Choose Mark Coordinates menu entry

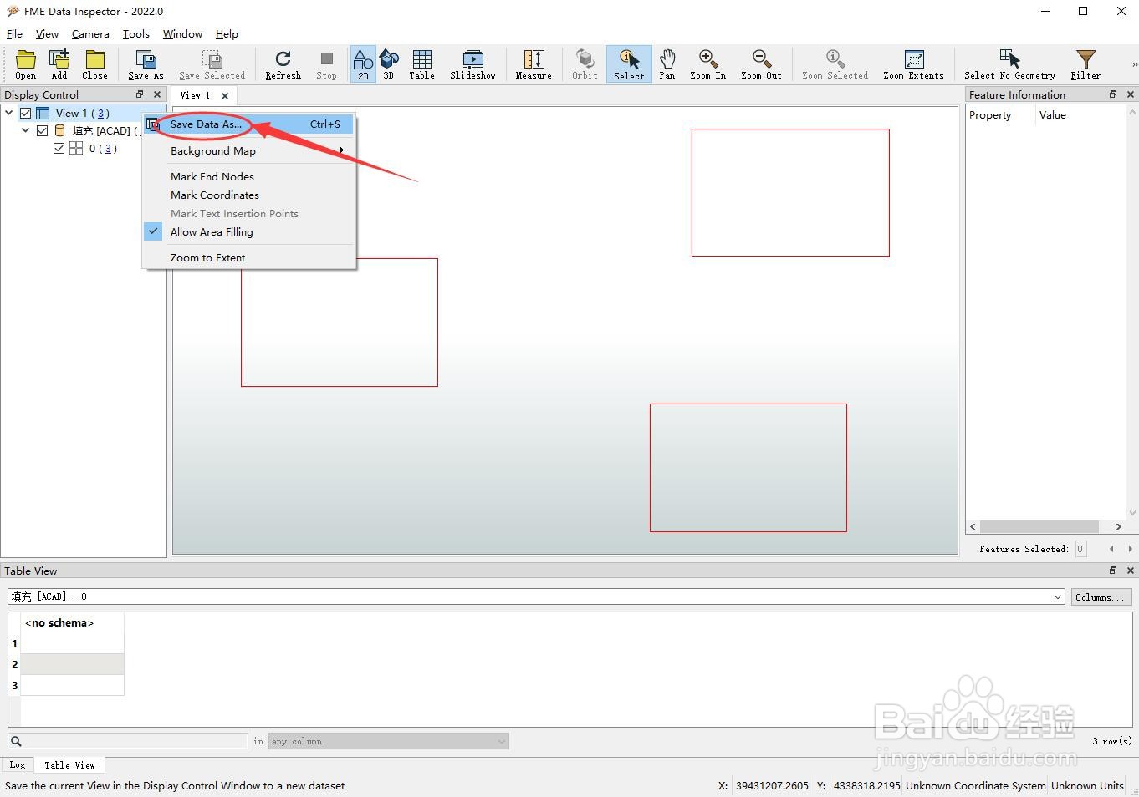click(249, 195)
